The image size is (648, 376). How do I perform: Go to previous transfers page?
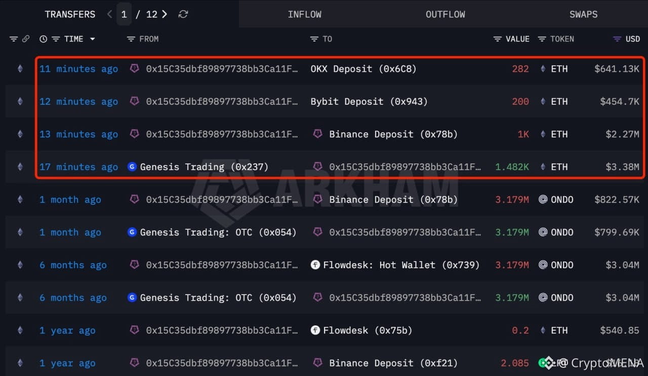point(109,14)
